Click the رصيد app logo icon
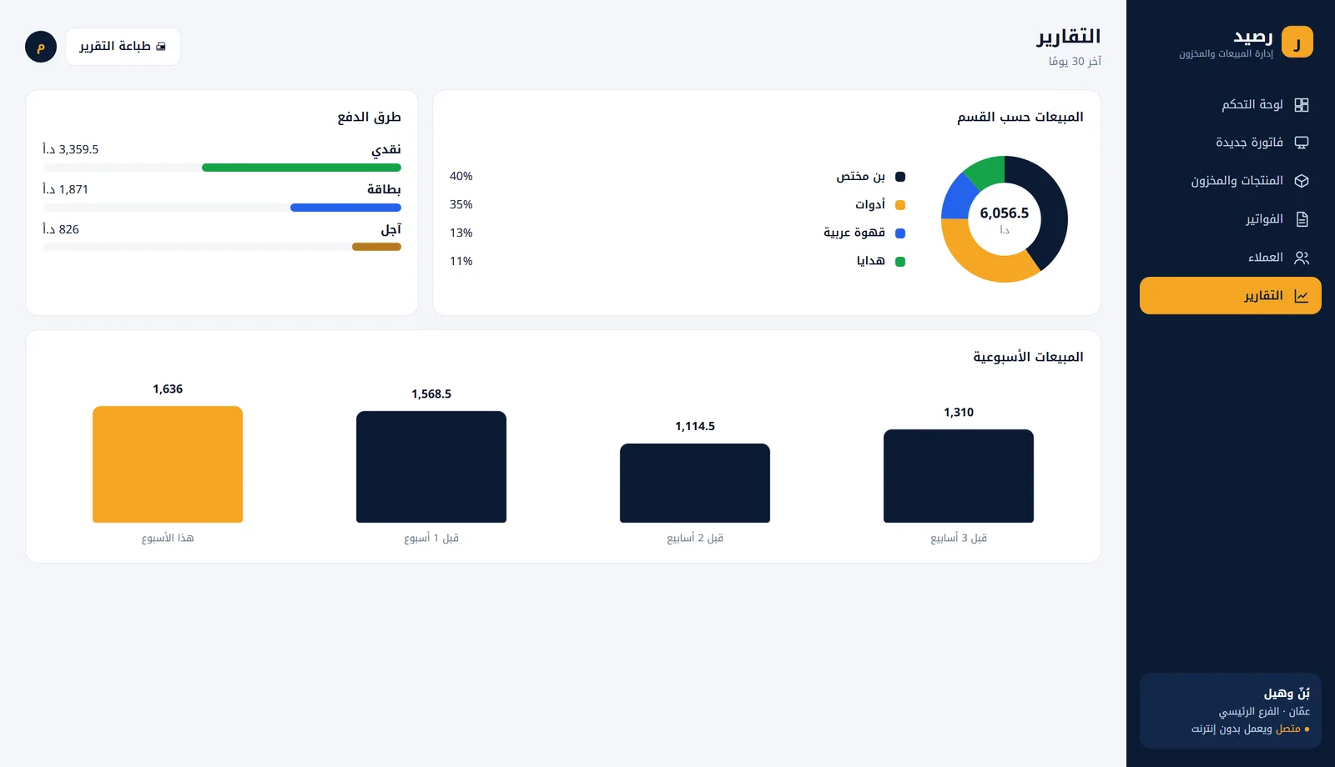Screen dimensions: 1335x767 coord(1297,42)
